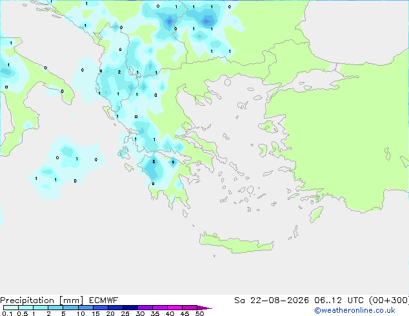Click the 5–10 mm legend color

coord(70,308)
